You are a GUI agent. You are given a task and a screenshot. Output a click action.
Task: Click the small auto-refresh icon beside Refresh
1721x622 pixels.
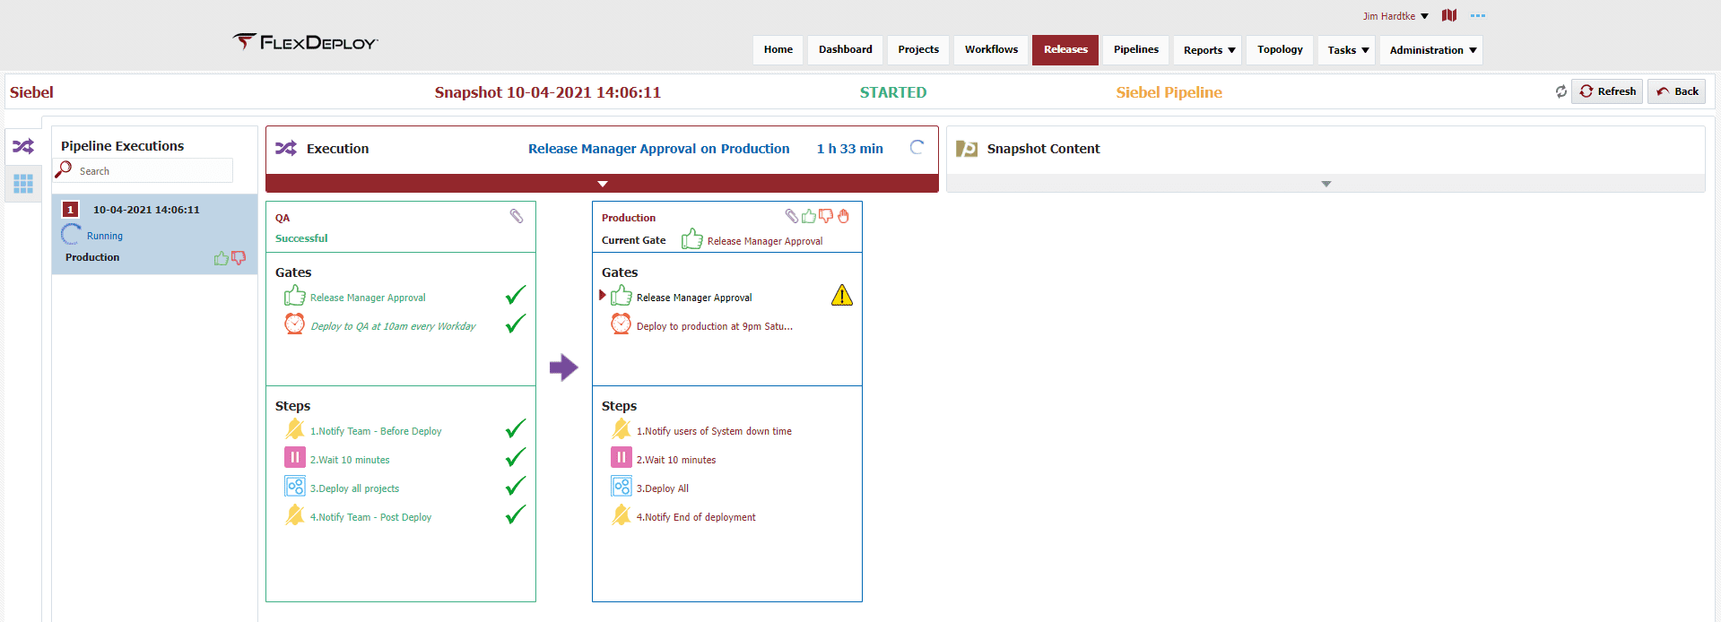(x=1561, y=91)
